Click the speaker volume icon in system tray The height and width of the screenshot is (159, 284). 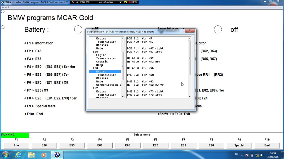point(261,155)
